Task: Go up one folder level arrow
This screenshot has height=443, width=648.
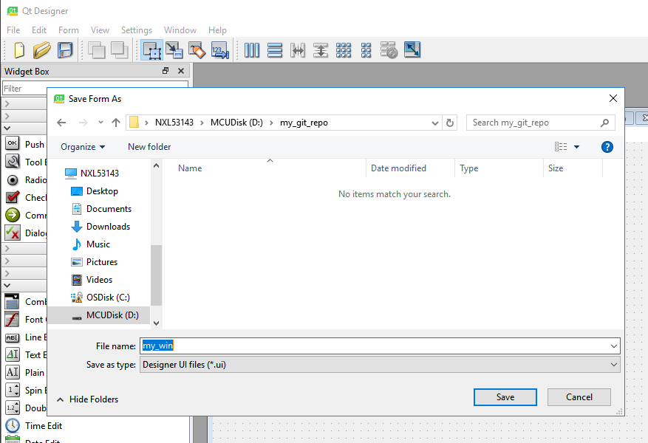Action: 116,123
